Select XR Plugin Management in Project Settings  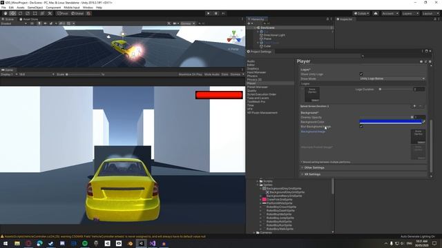262,112
